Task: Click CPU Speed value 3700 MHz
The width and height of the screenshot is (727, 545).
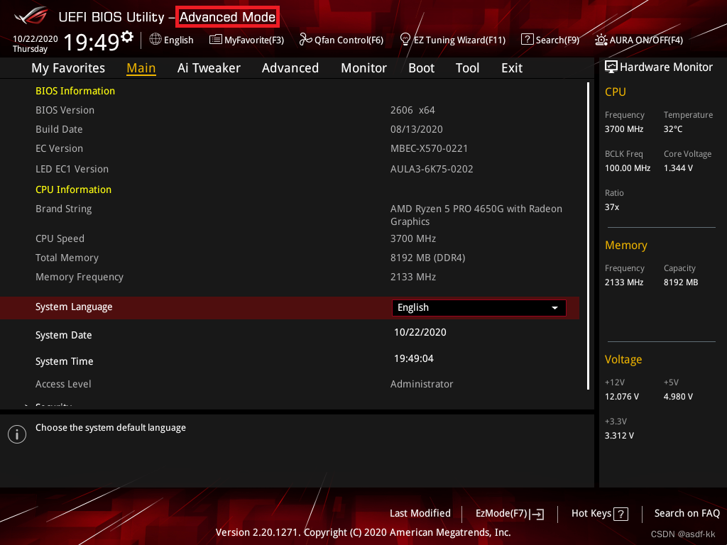Action: pyautogui.click(x=413, y=238)
